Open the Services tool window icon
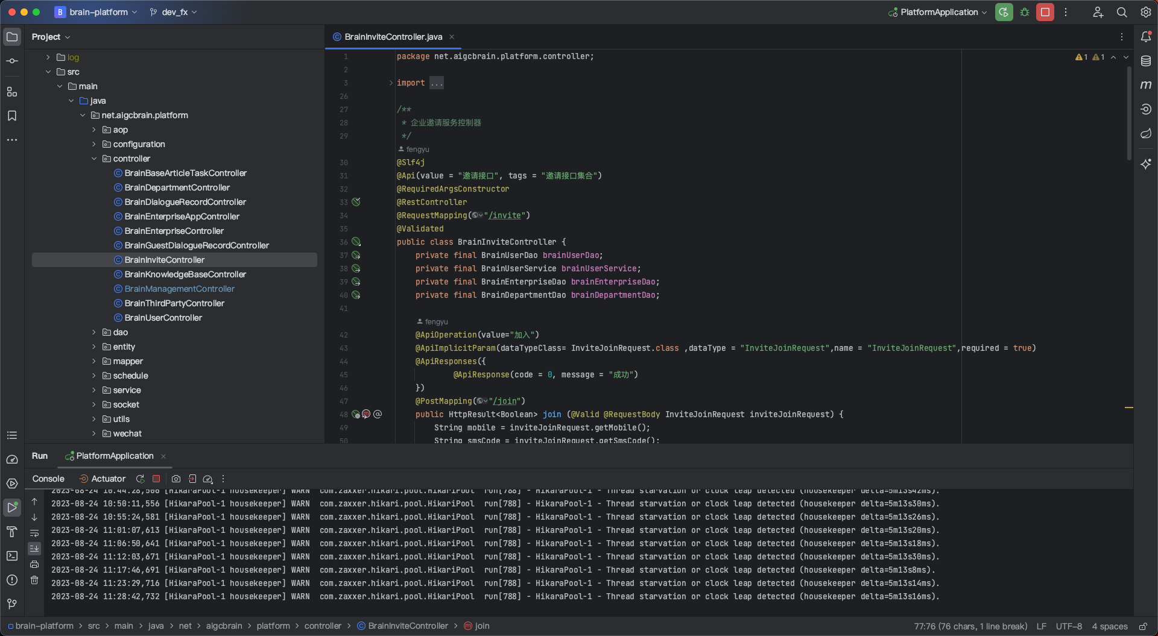The width and height of the screenshot is (1158, 636). click(12, 483)
